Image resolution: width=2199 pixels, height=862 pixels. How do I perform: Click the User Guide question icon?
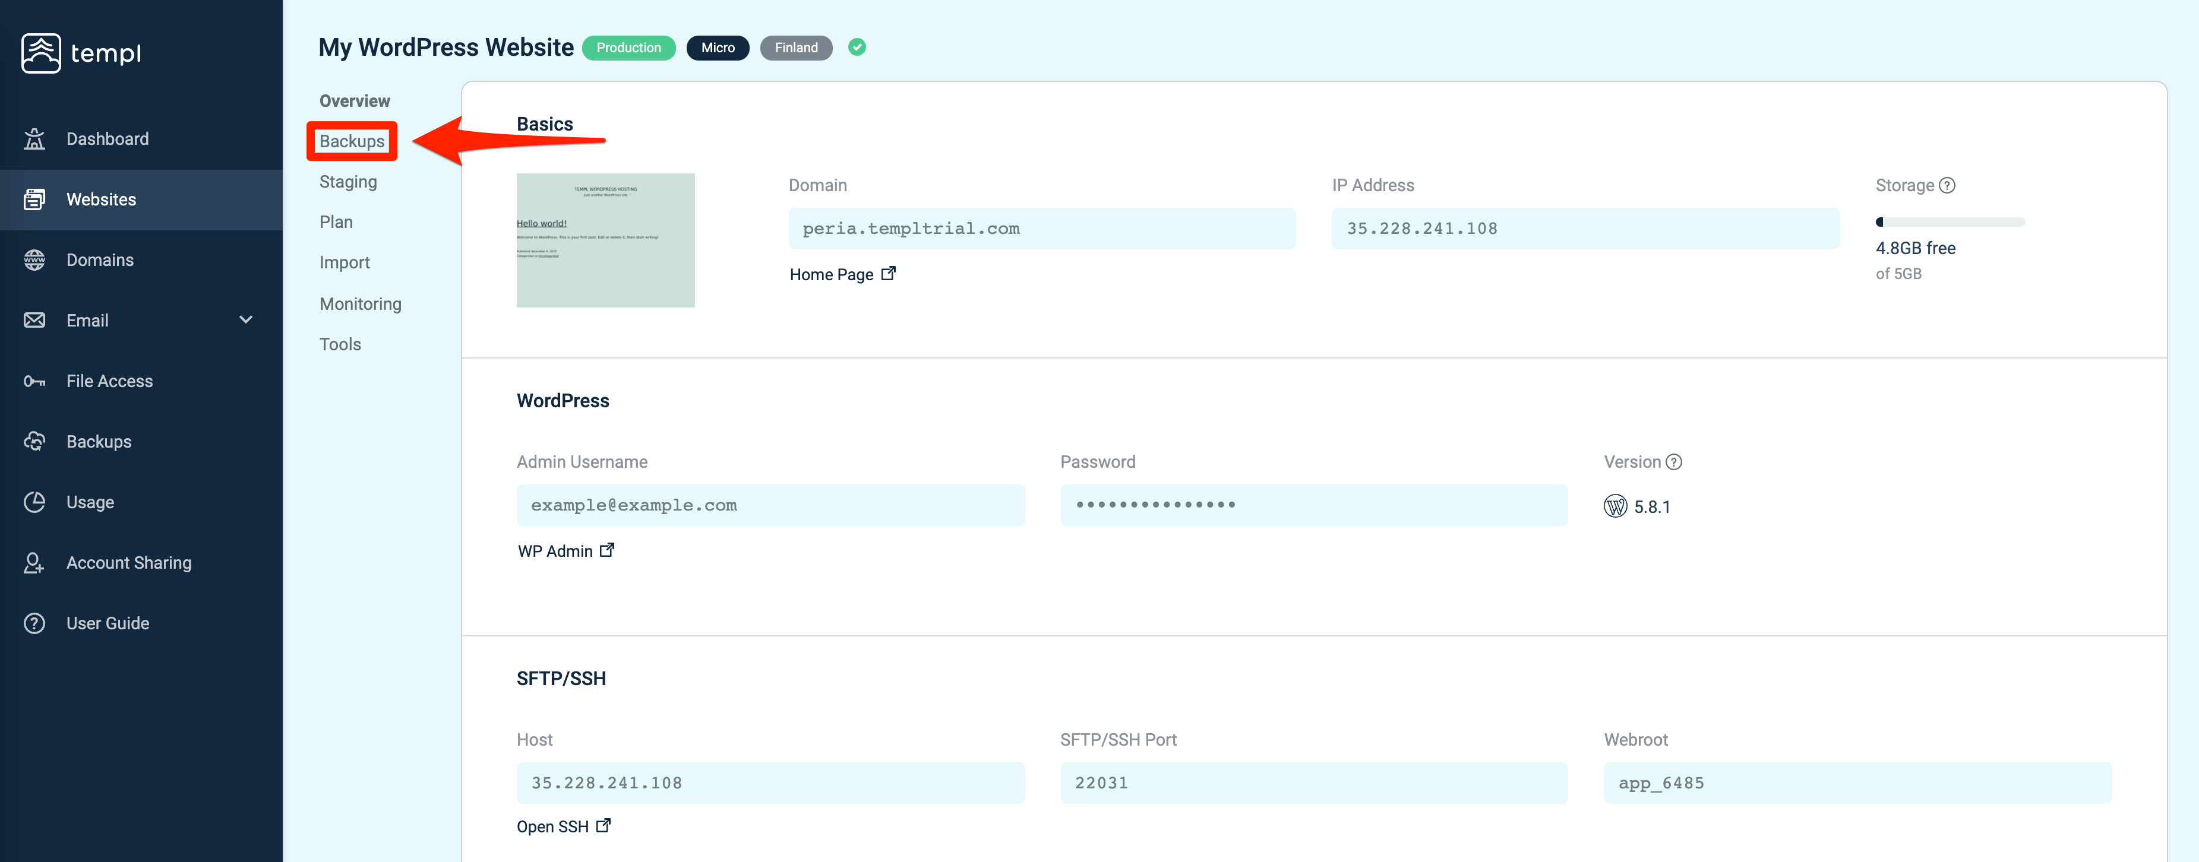coord(34,623)
